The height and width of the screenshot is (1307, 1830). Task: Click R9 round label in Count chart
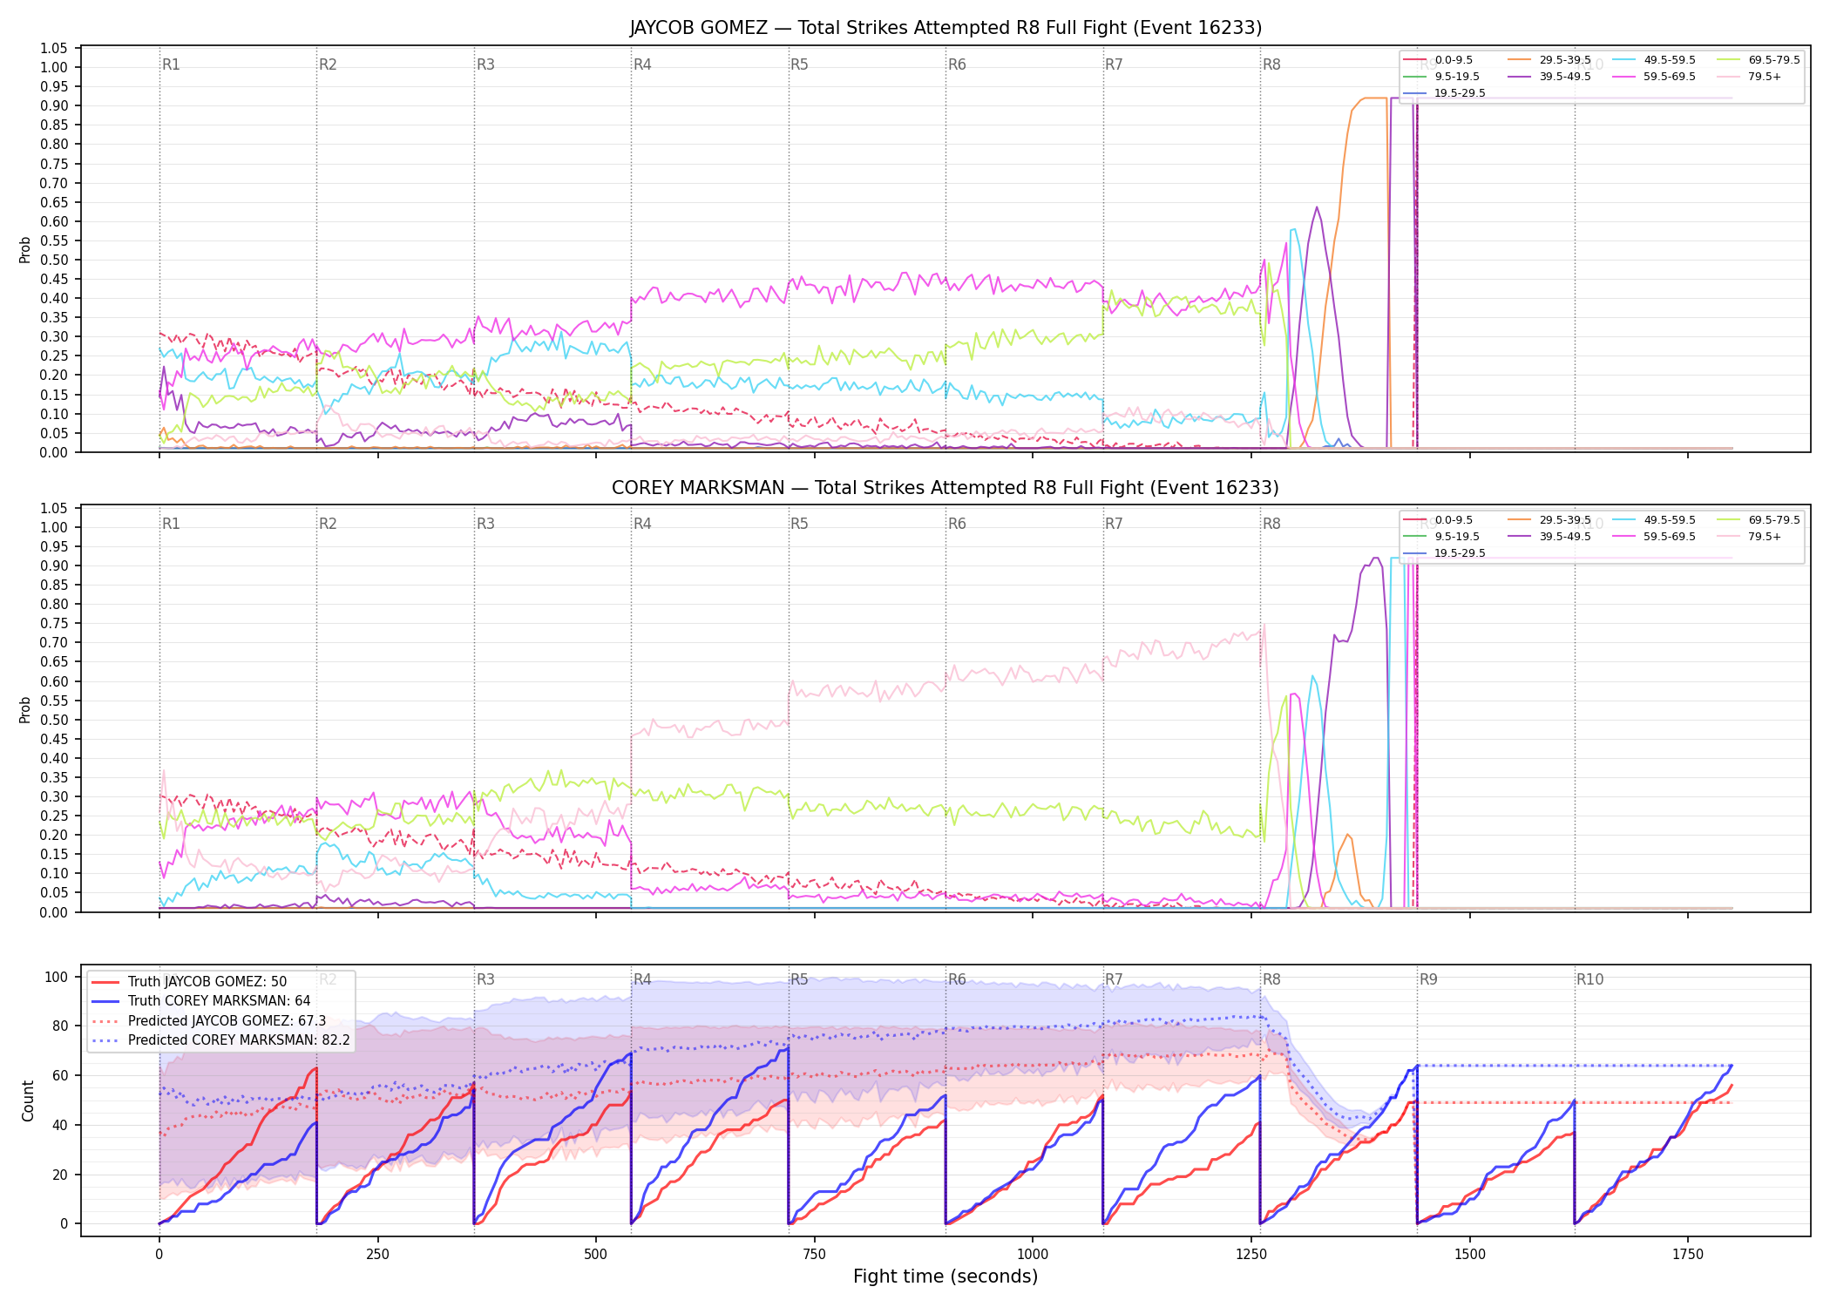coord(1428,980)
